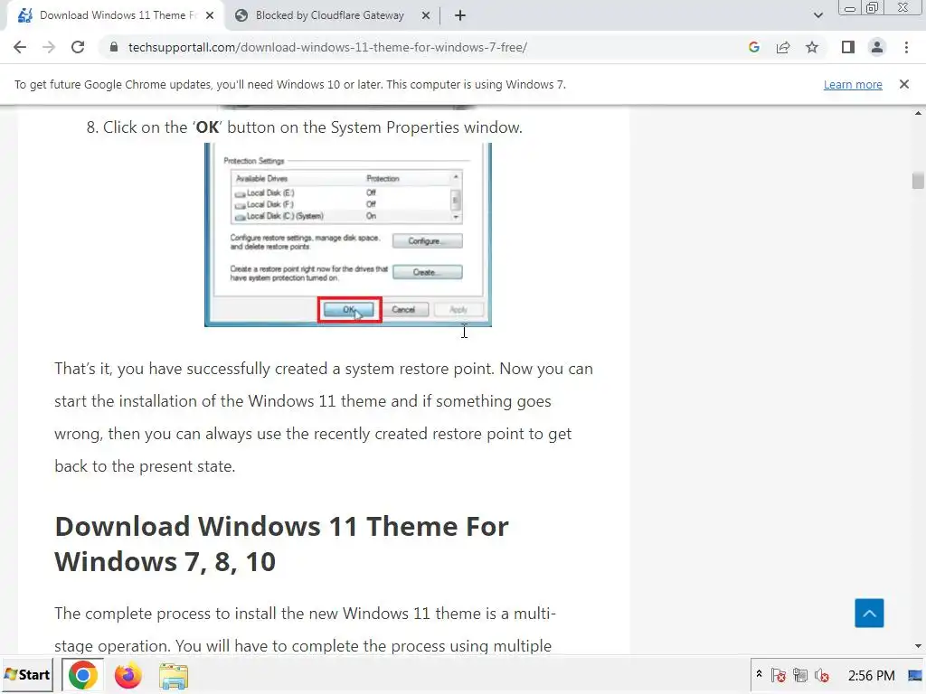
Task: Click the scrollbar up arrow
Action: (918, 113)
